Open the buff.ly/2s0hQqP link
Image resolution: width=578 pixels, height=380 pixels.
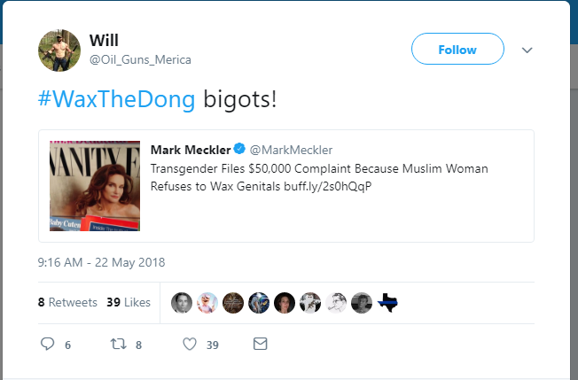pyautogui.click(x=328, y=186)
